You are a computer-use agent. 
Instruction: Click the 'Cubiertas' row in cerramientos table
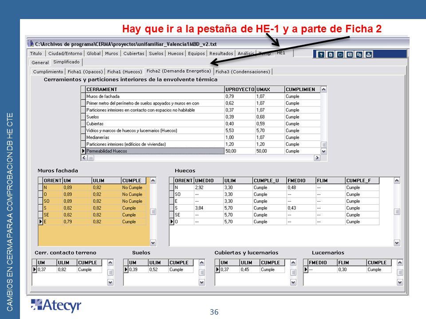point(201,124)
